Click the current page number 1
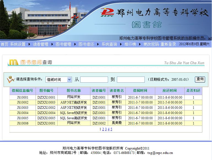 100,129
